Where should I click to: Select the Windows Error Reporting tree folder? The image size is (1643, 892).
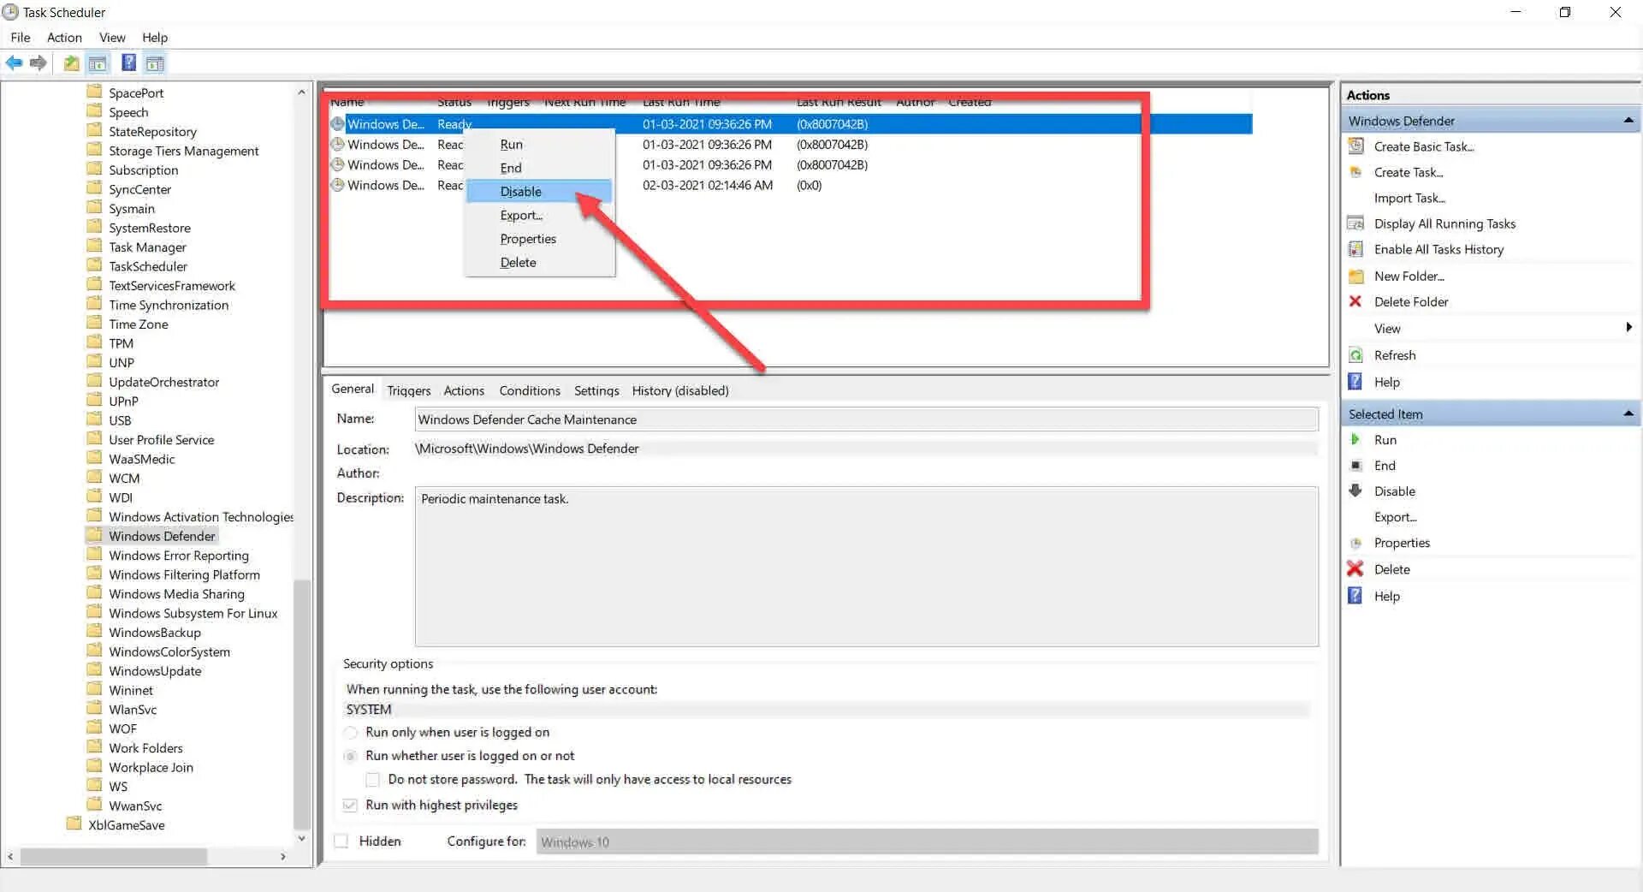(x=178, y=556)
